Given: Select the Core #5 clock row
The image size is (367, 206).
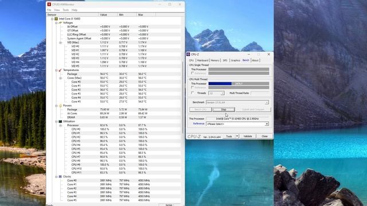Looking at the screenshot, I should (114, 200).
